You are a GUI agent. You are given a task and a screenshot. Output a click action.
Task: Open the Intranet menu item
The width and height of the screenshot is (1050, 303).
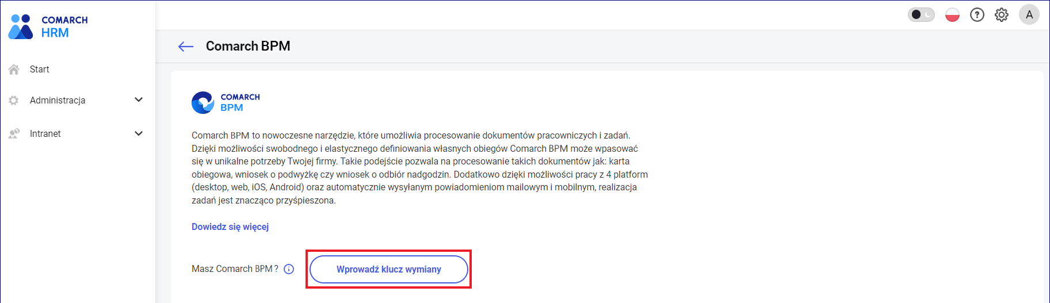[45, 133]
